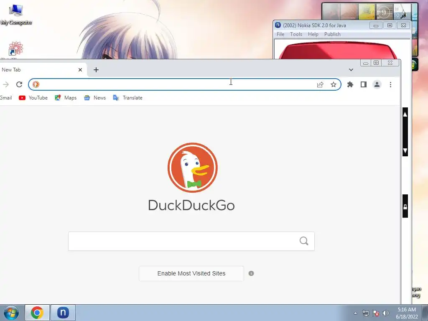Click the forward navigation arrow
This screenshot has width=428, height=321.
pyautogui.click(x=6, y=84)
